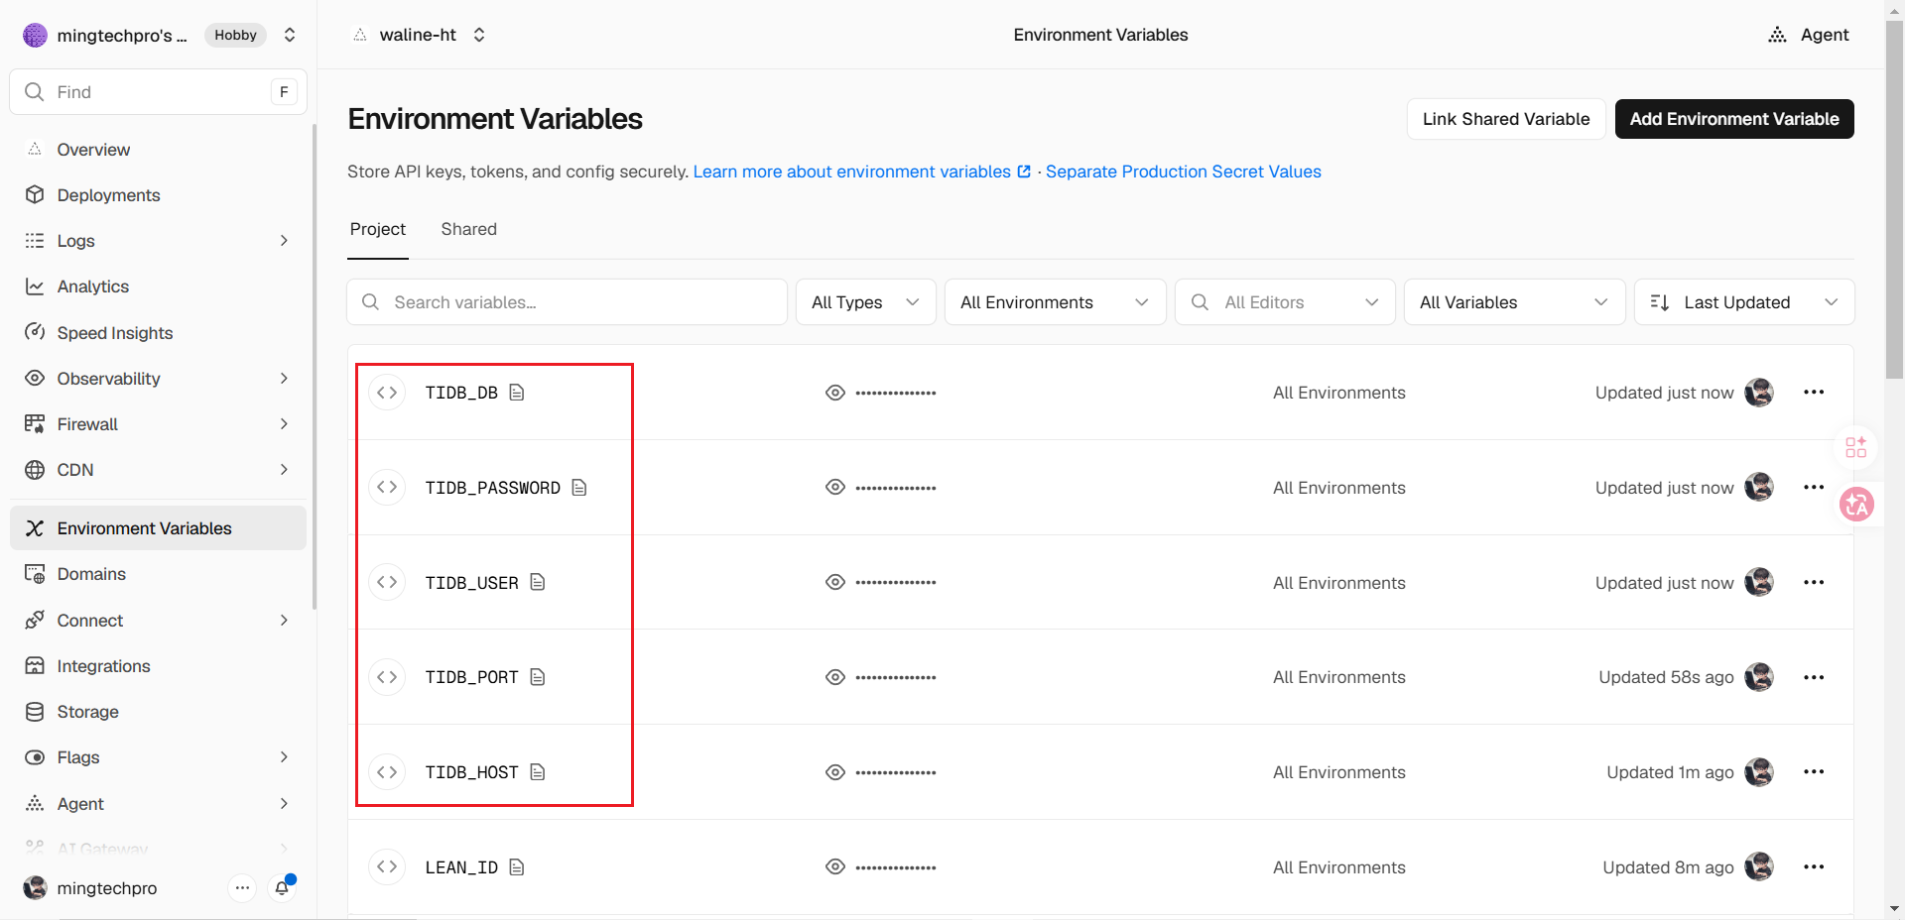
Task: Select the Project tab
Action: pyautogui.click(x=378, y=229)
